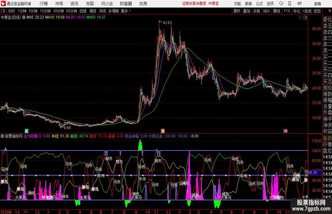Switch to 15分钟 chart period

click(45, 11)
